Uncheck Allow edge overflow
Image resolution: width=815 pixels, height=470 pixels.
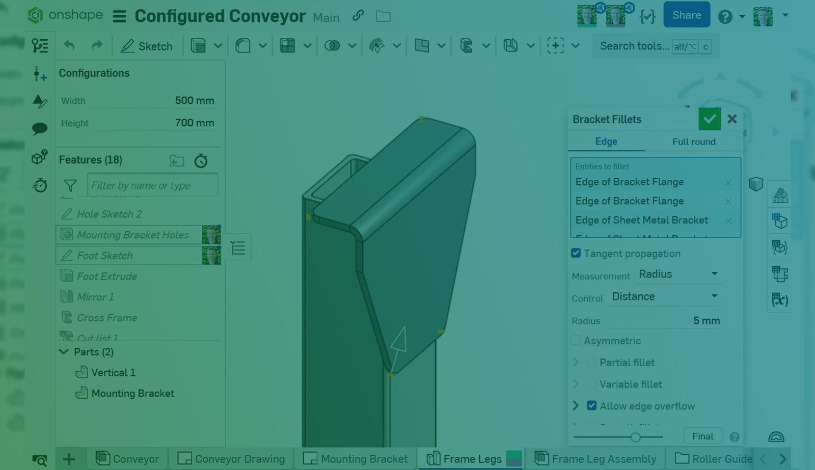tap(591, 405)
